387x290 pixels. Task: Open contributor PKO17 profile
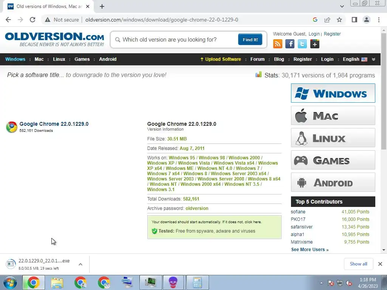tap(298, 219)
